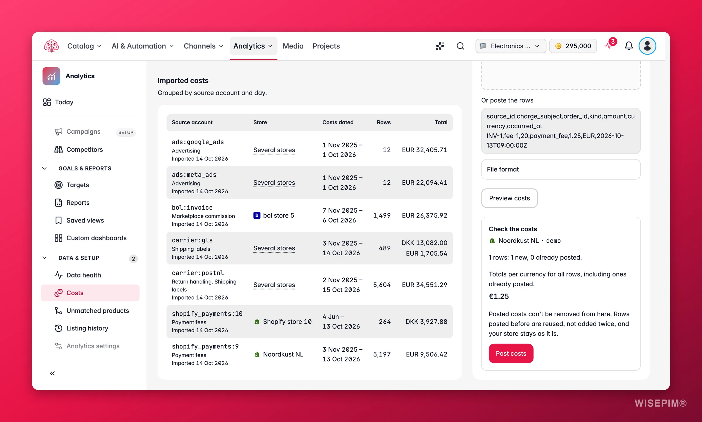702x422 pixels.
Task: Click the Campaigns megaphone icon
Action: (x=58, y=132)
